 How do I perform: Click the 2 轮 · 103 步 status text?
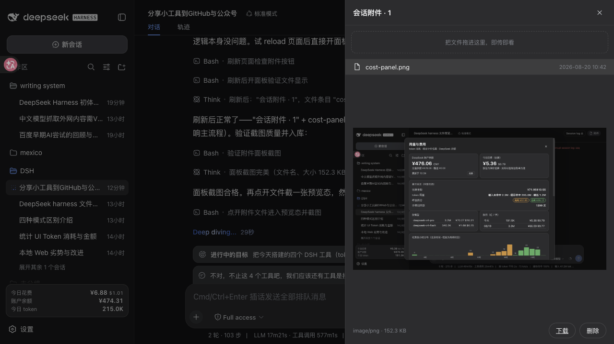(x=224, y=335)
